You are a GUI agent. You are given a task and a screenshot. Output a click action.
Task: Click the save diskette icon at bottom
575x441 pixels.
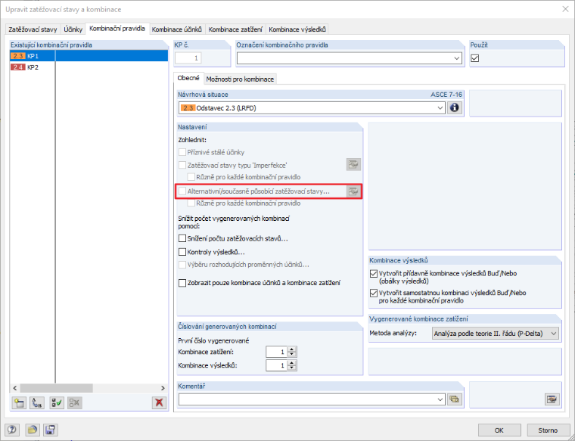pyautogui.click(x=50, y=430)
